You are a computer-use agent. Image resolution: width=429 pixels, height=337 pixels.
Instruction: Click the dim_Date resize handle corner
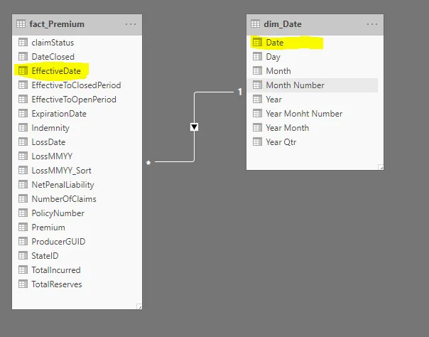[x=381, y=167]
